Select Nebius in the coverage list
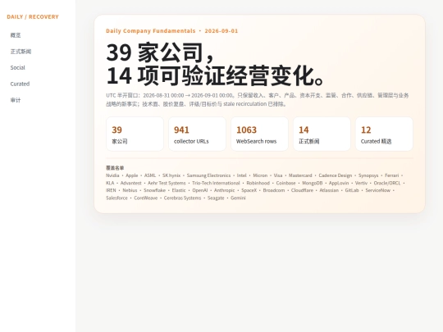This screenshot has width=443, height=332. (x=130, y=190)
